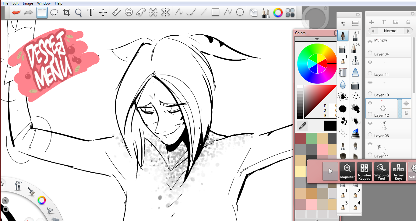Viewport: 416px width, 221px height.
Task: Enable the French Curve guide
Action: click(x=141, y=12)
